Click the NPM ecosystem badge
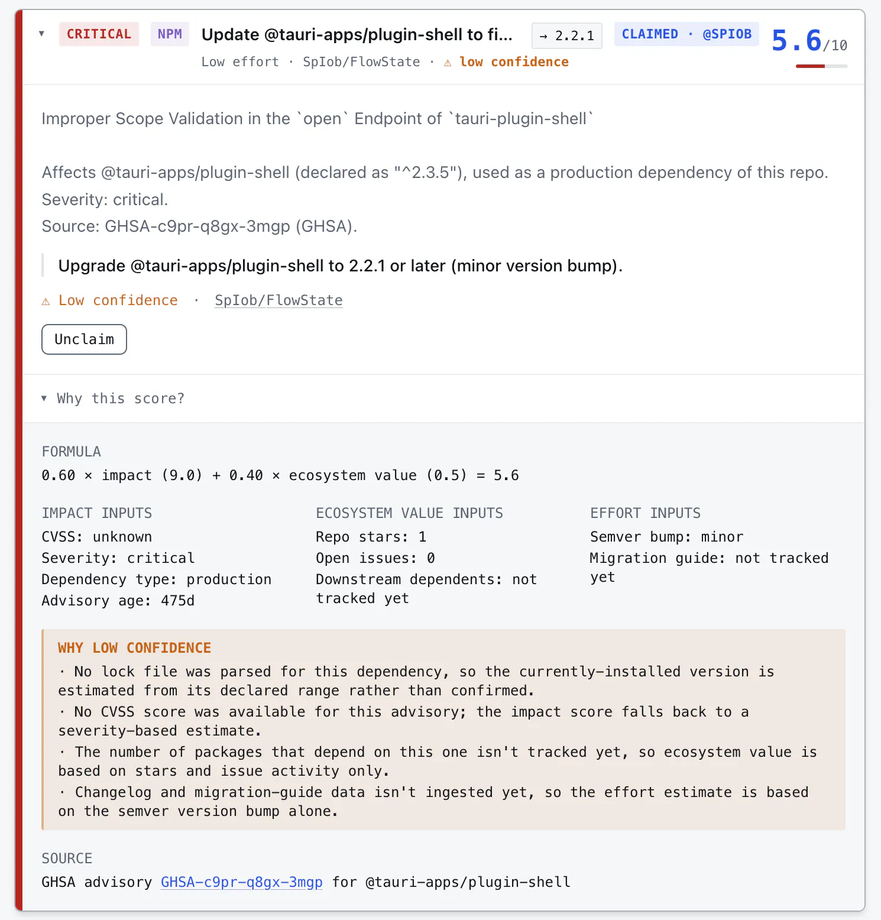Screen dimensions: 881x920 coord(170,34)
